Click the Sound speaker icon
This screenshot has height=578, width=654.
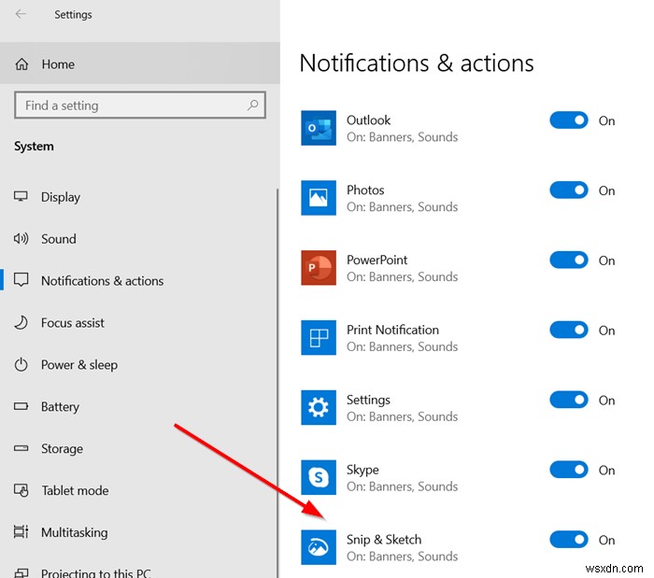(21, 238)
